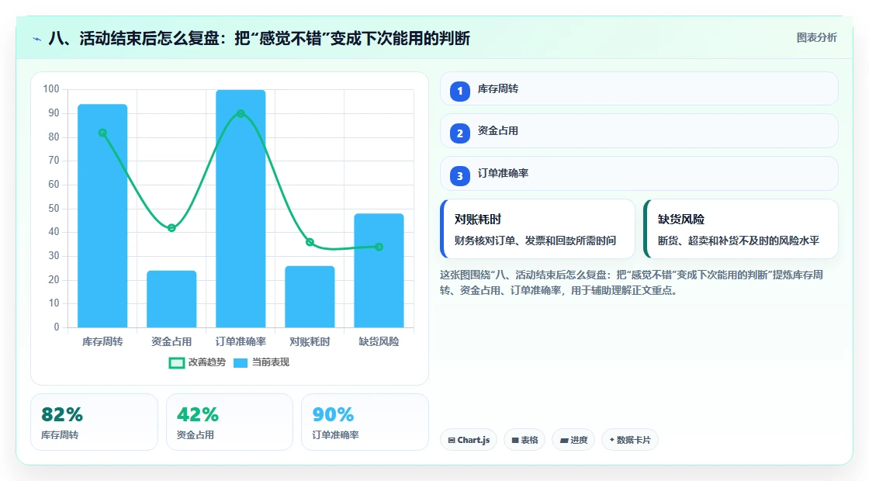Click the 50 y-axis value
The width and height of the screenshot is (869, 481).
tap(54, 209)
